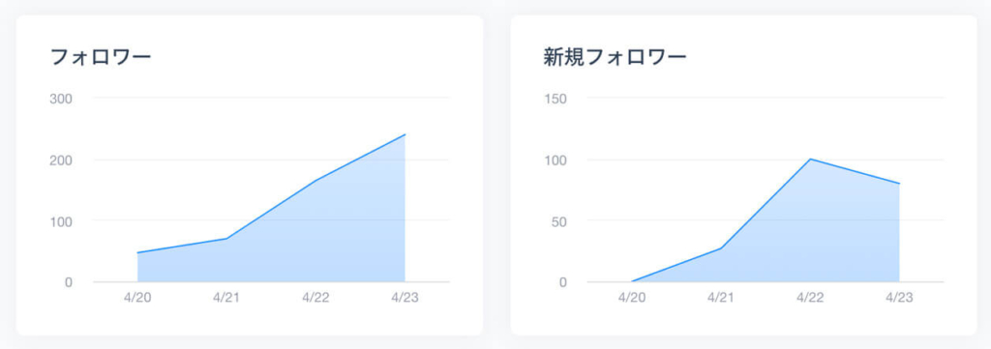Click the 300 axis label on follower chart
991x349 pixels.
[62, 99]
